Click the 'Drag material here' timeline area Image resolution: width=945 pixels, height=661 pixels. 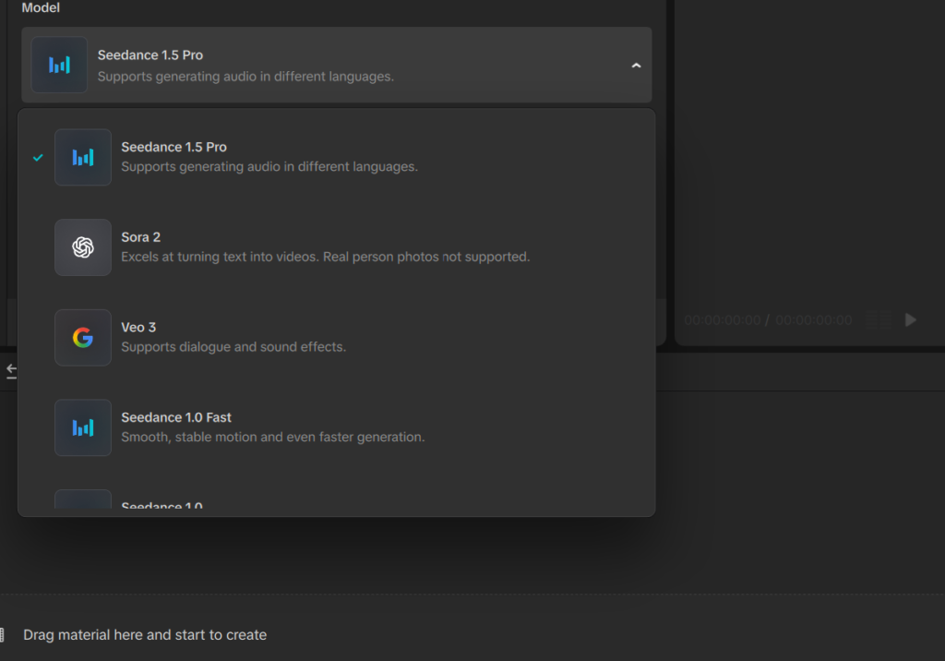pos(145,635)
